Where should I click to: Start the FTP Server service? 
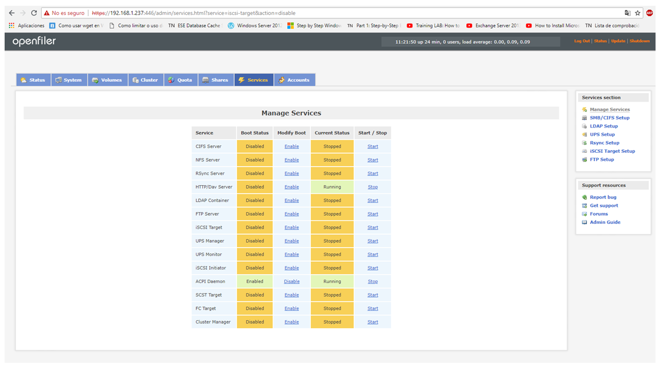click(373, 214)
